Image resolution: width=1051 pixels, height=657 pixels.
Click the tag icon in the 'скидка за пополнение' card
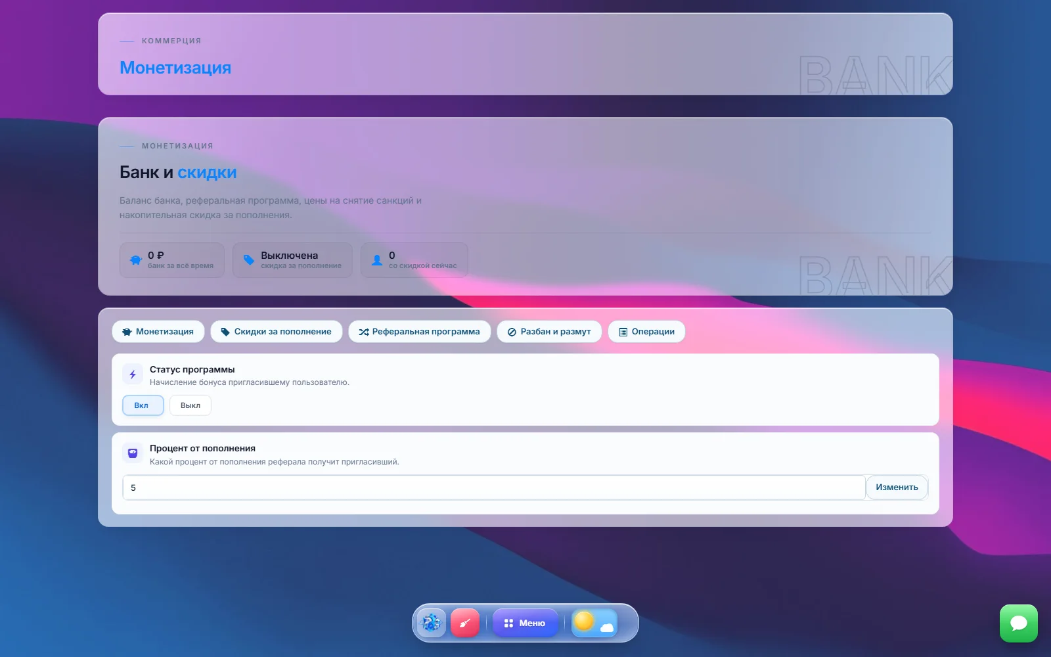click(249, 260)
